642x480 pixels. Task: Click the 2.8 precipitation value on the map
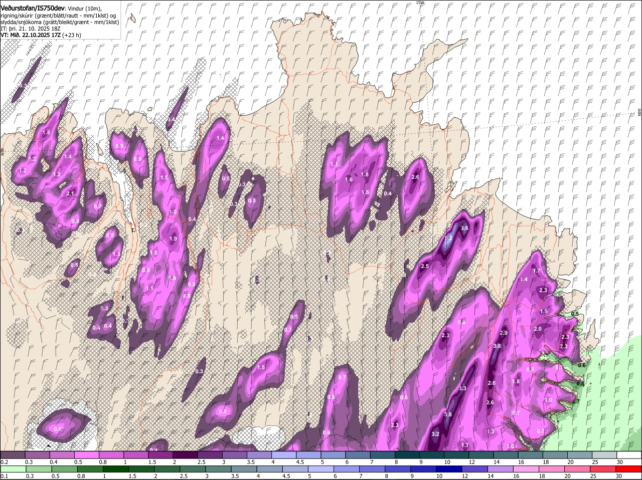tap(492, 383)
